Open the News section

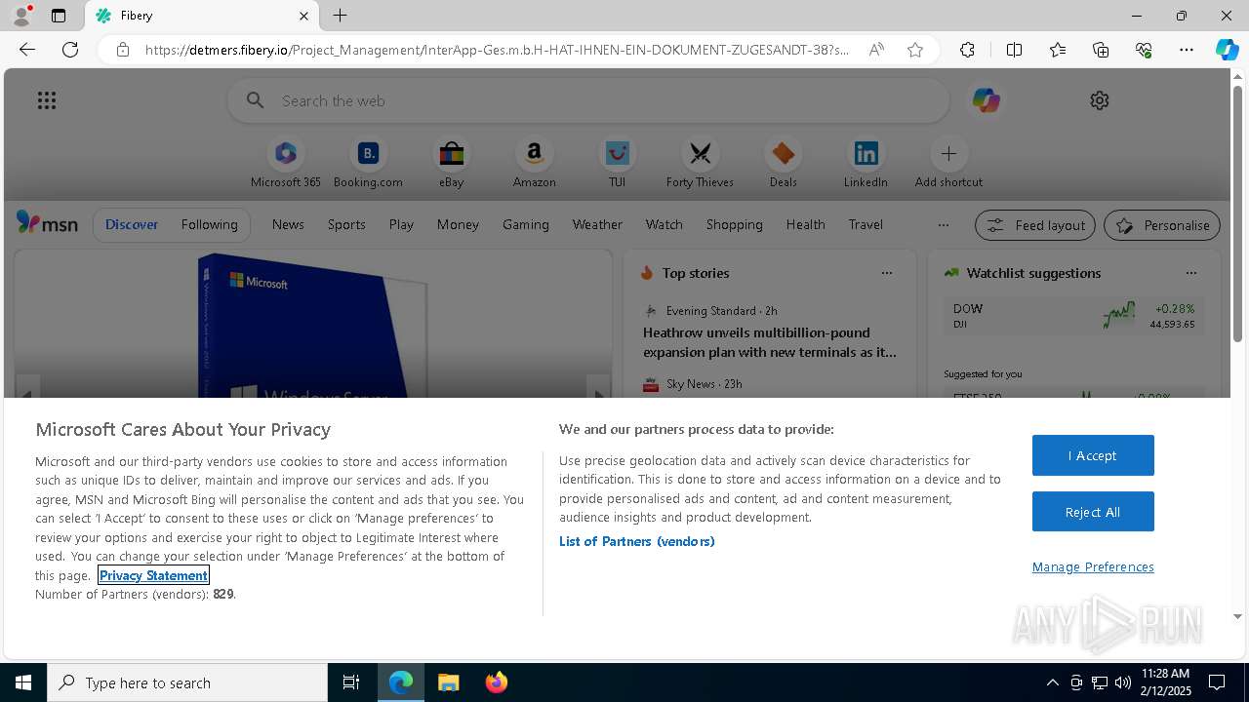point(288,224)
